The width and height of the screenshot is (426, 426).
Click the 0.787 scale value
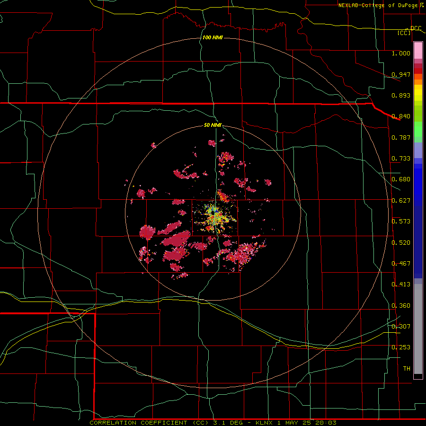click(401, 137)
